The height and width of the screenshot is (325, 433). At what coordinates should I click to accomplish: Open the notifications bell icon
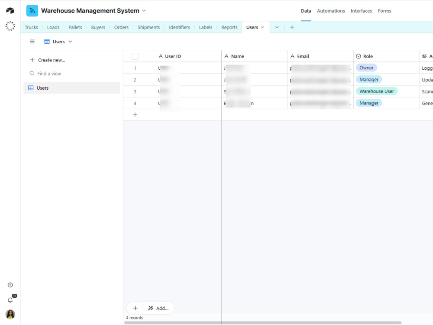(x=10, y=300)
